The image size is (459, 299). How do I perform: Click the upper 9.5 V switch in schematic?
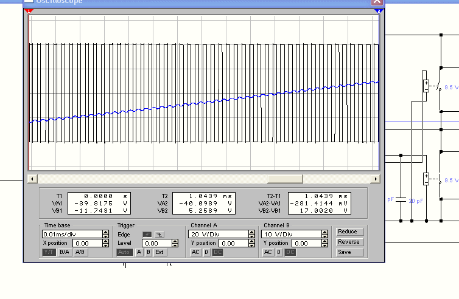pos(439,86)
